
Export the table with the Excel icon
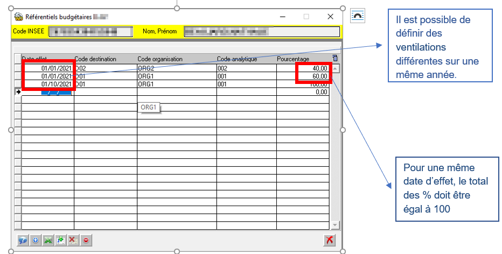48,240
